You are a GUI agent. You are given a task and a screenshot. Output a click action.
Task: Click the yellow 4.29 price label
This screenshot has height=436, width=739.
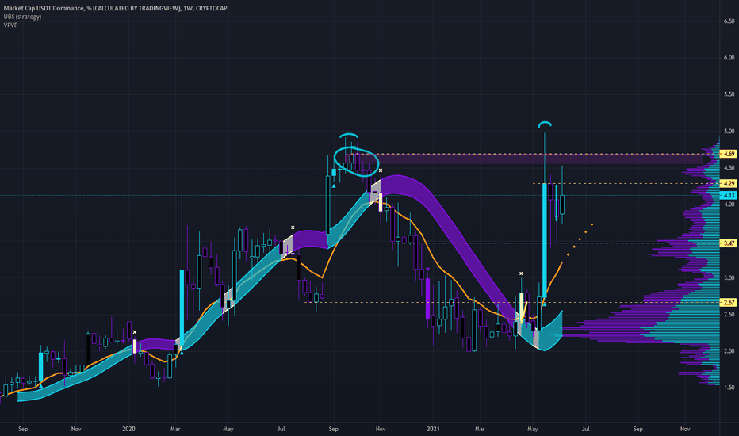click(729, 183)
